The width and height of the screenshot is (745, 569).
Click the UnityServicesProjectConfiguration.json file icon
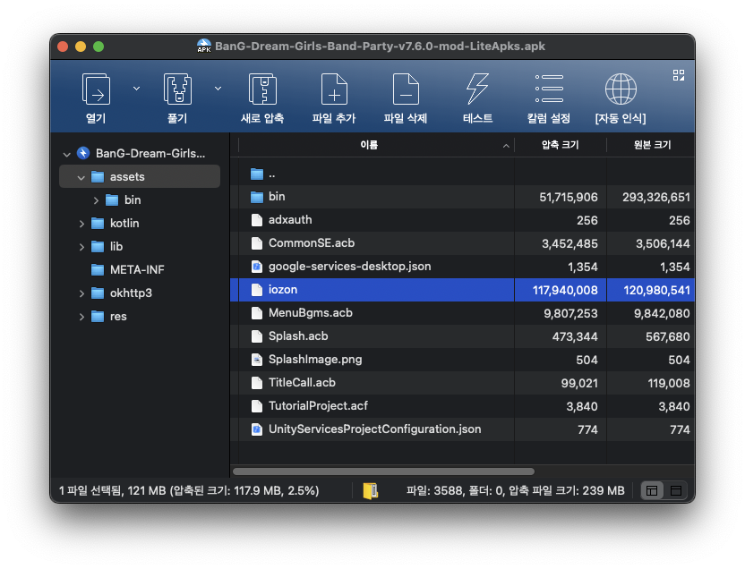[257, 429]
